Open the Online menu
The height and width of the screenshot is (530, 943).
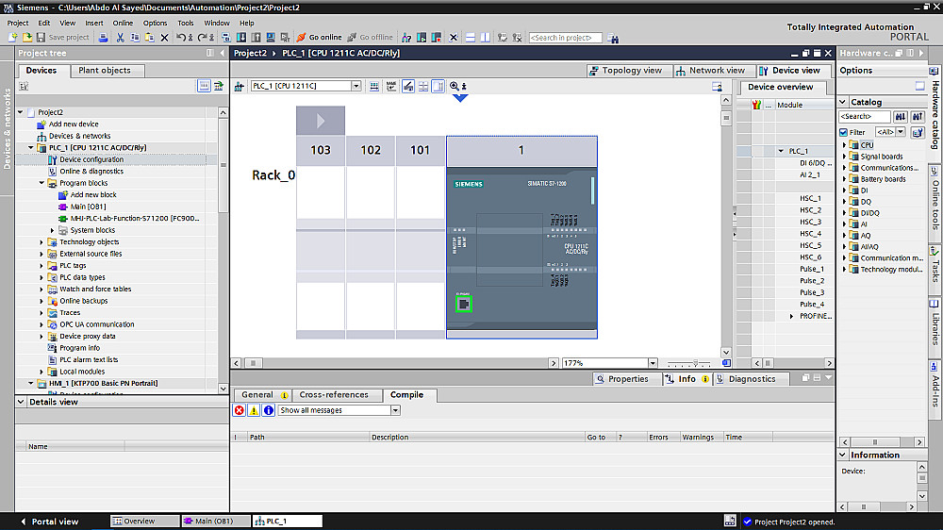pos(123,23)
